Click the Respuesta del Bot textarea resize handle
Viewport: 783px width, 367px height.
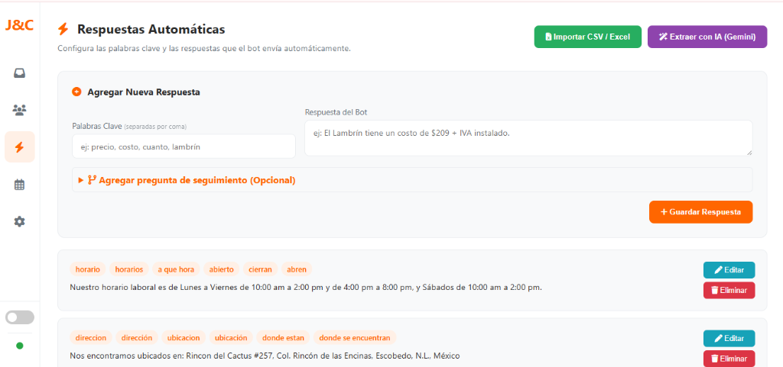point(749,153)
